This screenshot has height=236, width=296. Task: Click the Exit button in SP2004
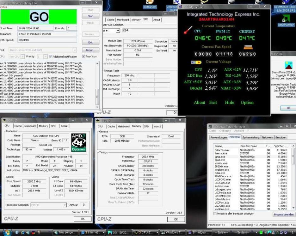(x=90, y=42)
